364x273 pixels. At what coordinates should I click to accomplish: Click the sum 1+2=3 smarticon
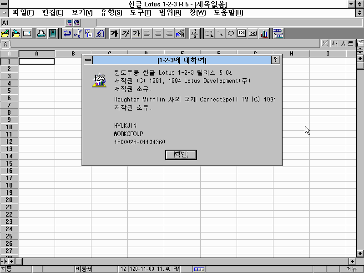194,34
